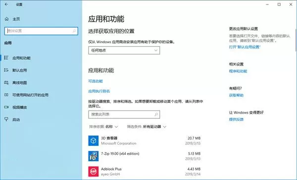The height and width of the screenshot is (180, 297).
Task: Maximize the Settings window
Action: coord(279,4)
